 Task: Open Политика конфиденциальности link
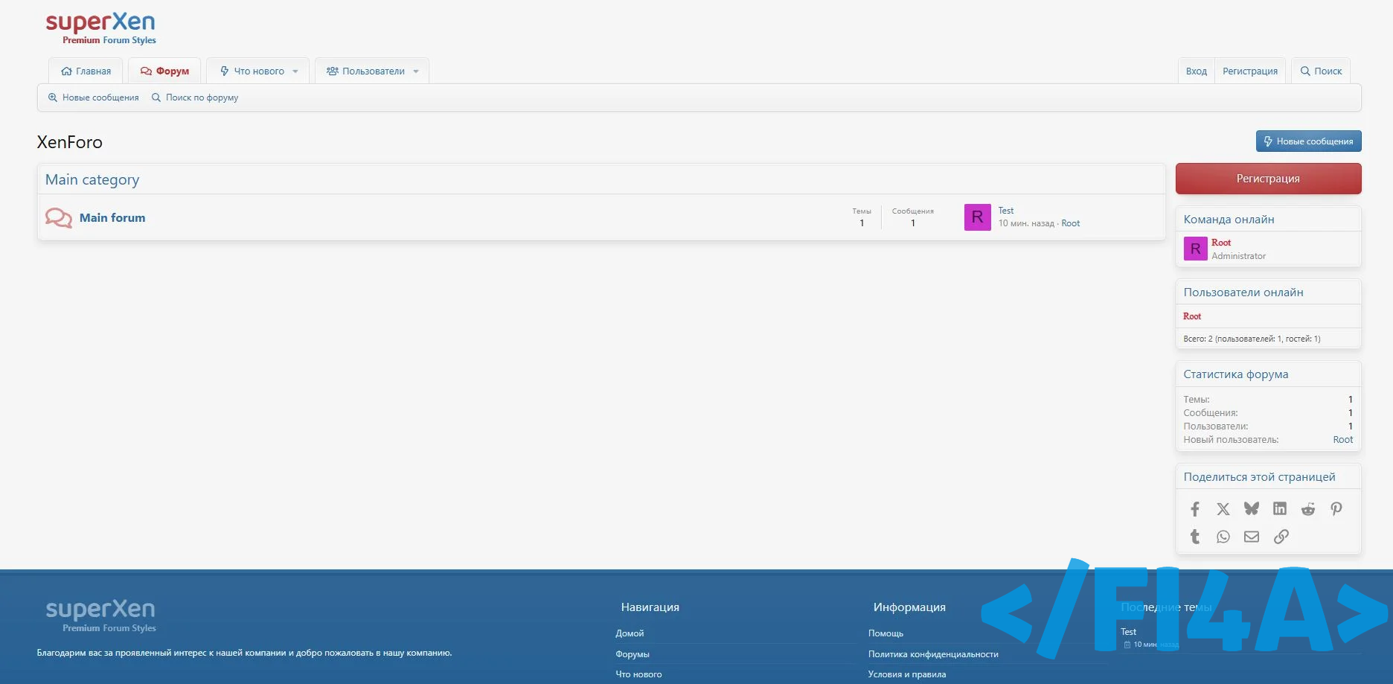pos(933,654)
